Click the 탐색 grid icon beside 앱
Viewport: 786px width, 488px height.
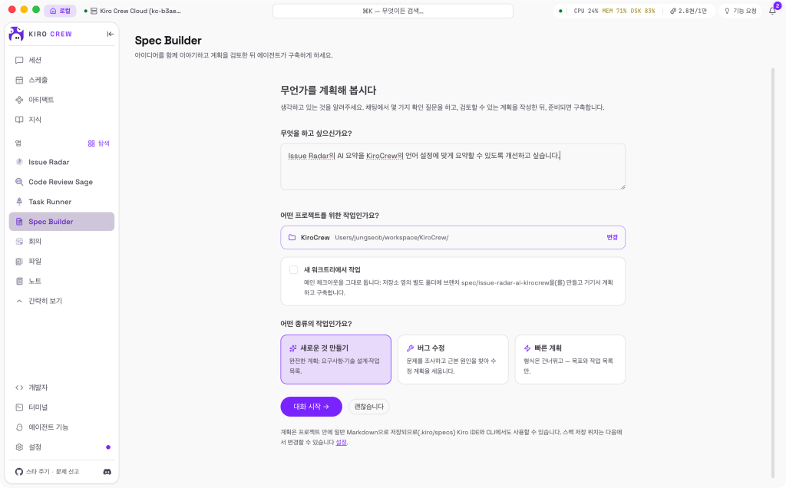pyautogui.click(x=91, y=143)
